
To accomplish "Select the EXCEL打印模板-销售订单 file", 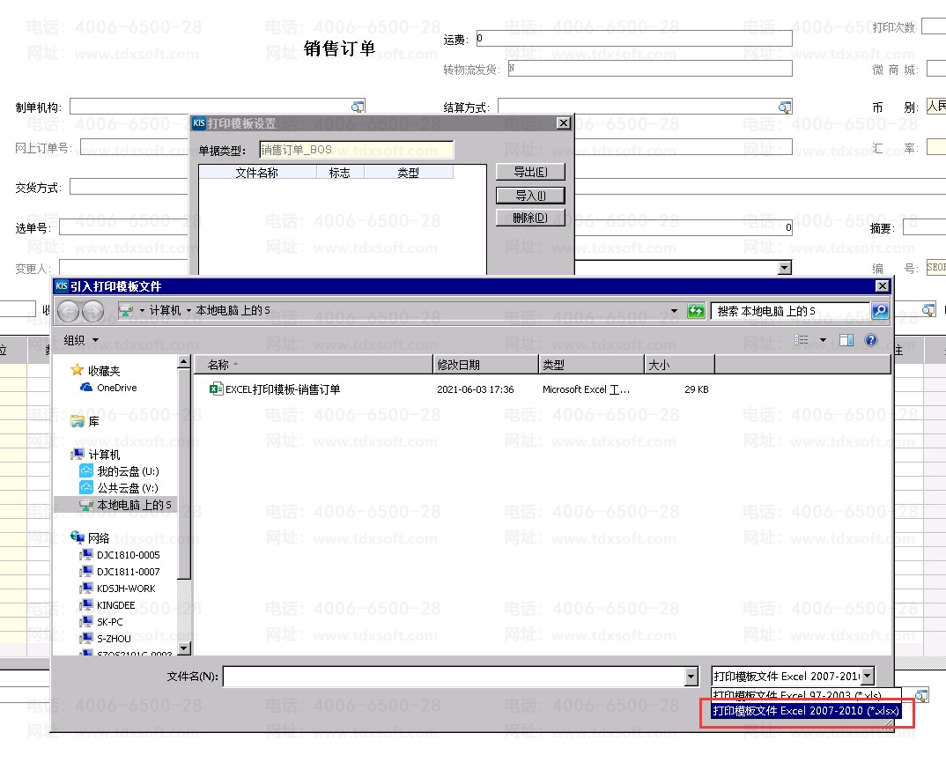I will (x=282, y=389).
